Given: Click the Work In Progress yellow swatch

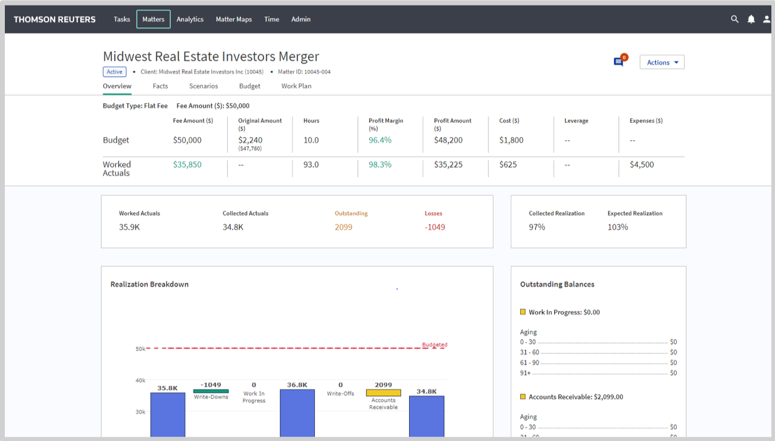Looking at the screenshot, I should pos(523,312).
